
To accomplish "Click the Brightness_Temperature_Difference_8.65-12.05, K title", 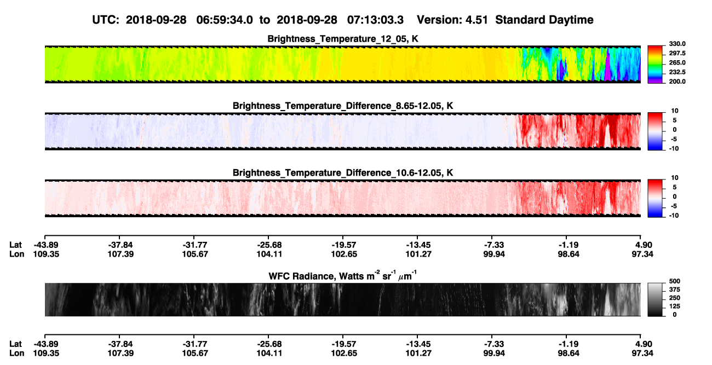I will pyautogui.click(x=343, y=106).
